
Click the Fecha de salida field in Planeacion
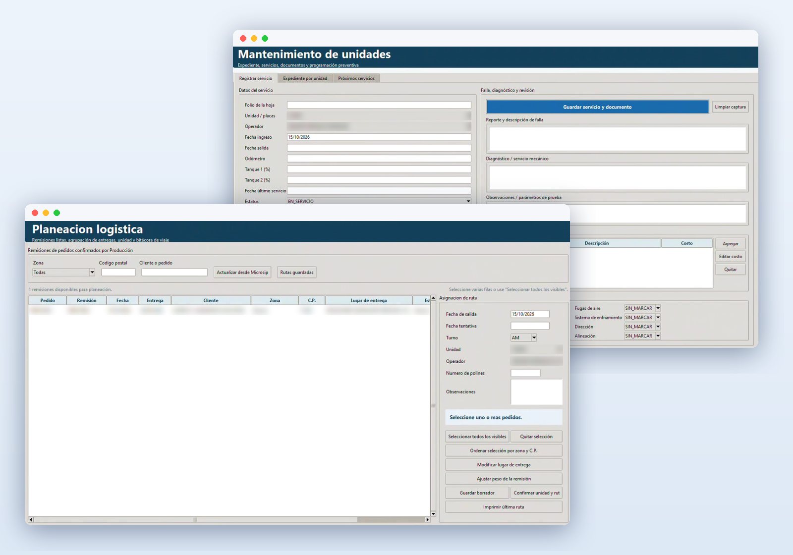(530, 314)
